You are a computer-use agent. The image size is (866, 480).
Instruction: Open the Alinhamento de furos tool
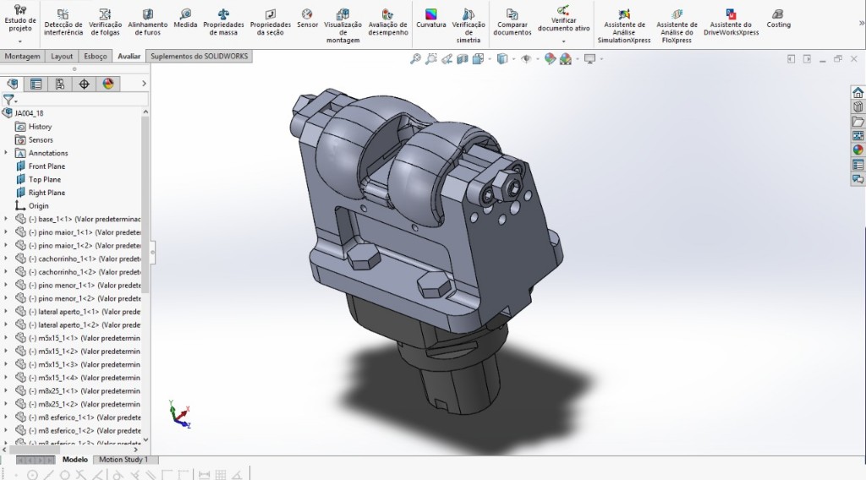(x=147, y=21)
